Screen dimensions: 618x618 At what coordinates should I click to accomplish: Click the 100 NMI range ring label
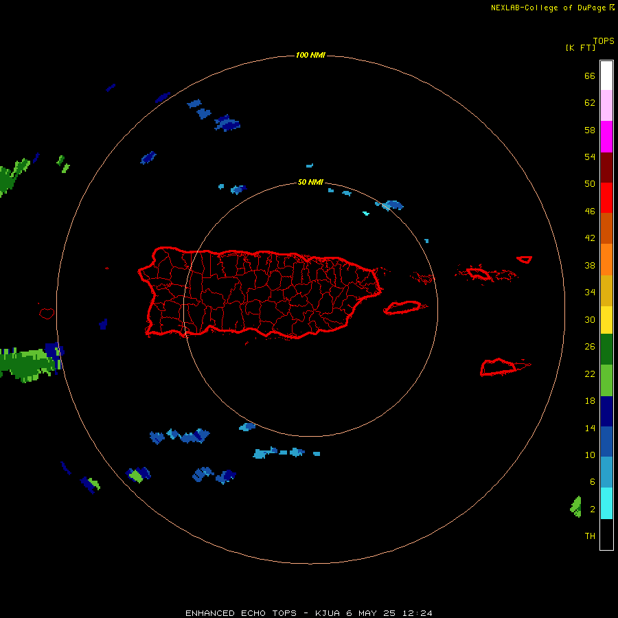(310, 55)
